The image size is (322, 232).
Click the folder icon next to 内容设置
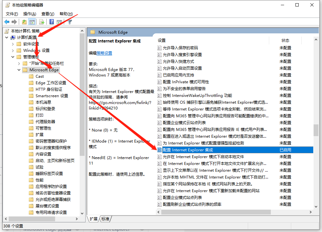point(31,154)
